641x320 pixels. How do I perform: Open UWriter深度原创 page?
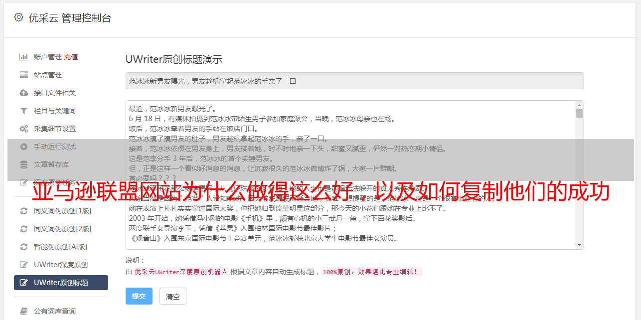click(x=61, y=265)
